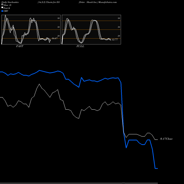
Task: Select the 'Daily Stochastics' title text
Action: click(x=10, y=2)
